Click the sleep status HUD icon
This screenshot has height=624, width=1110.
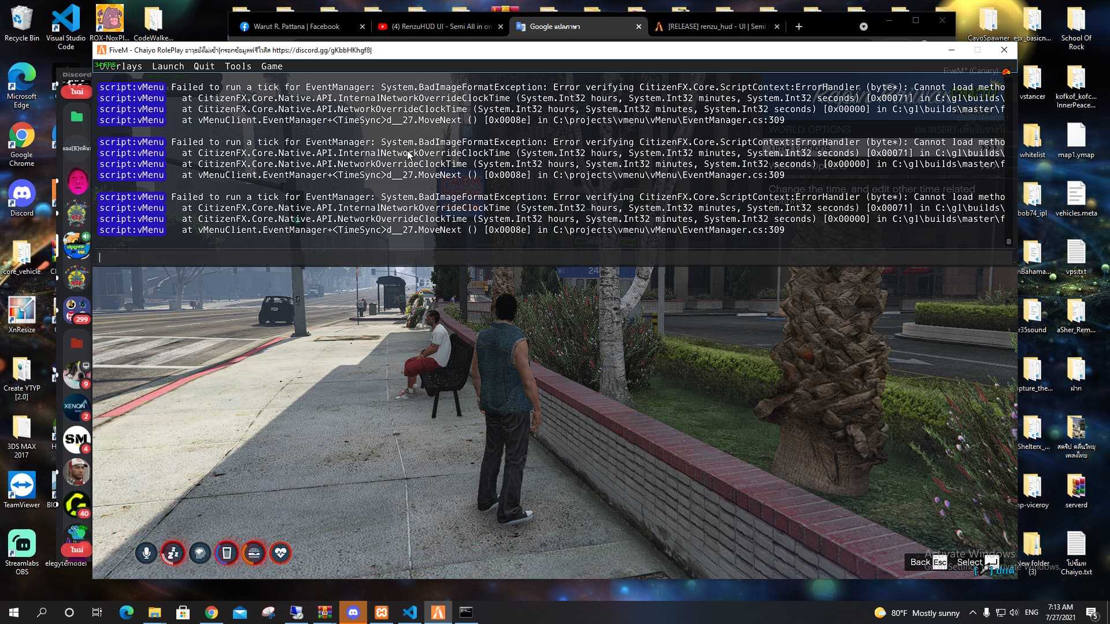click(173, 554)
